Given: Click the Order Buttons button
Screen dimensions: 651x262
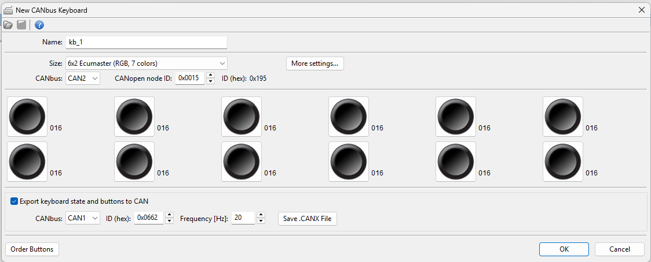Looking at the screenshot, I should [32, 249].
